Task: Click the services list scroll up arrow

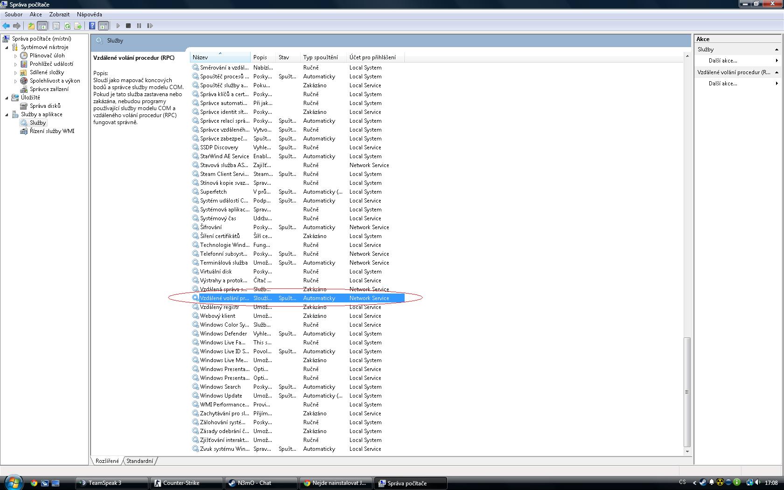Action: (687, 56)
